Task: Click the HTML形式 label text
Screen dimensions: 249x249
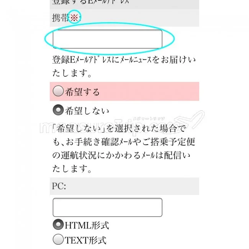Action: pos(87,225)
